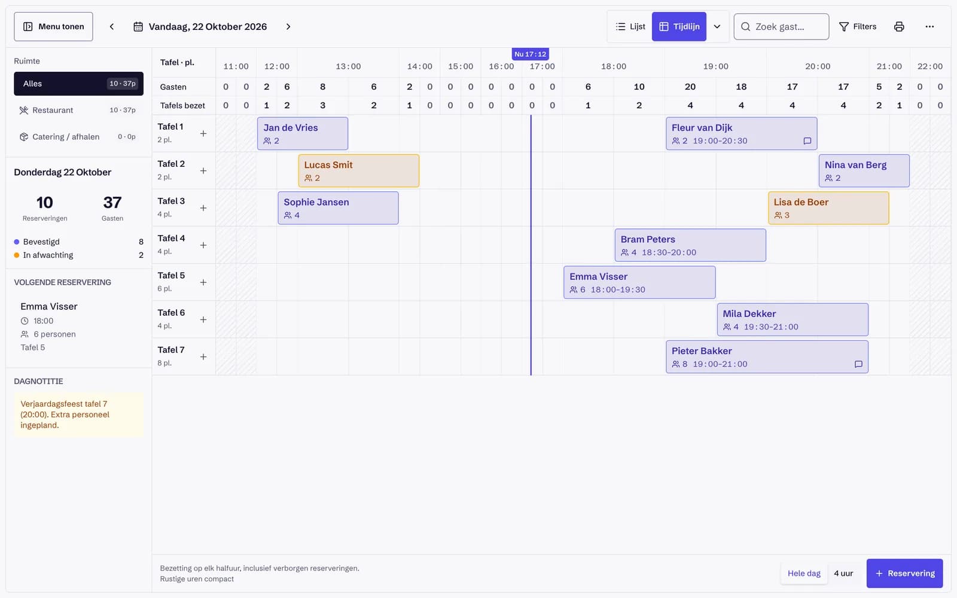Add reservation to Tafel 5 plus icon

[203, 282]
